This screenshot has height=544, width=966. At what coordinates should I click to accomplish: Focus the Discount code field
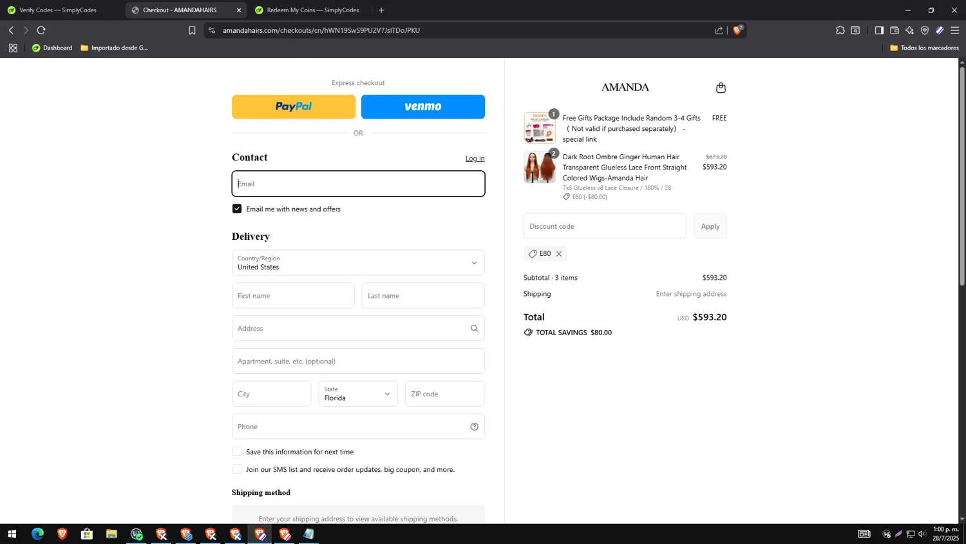[x=605, y=226]
